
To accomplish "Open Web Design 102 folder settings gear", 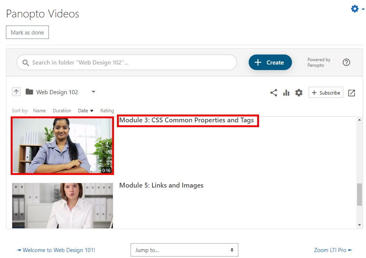I will pyautogui.click(x=299, y=93).
